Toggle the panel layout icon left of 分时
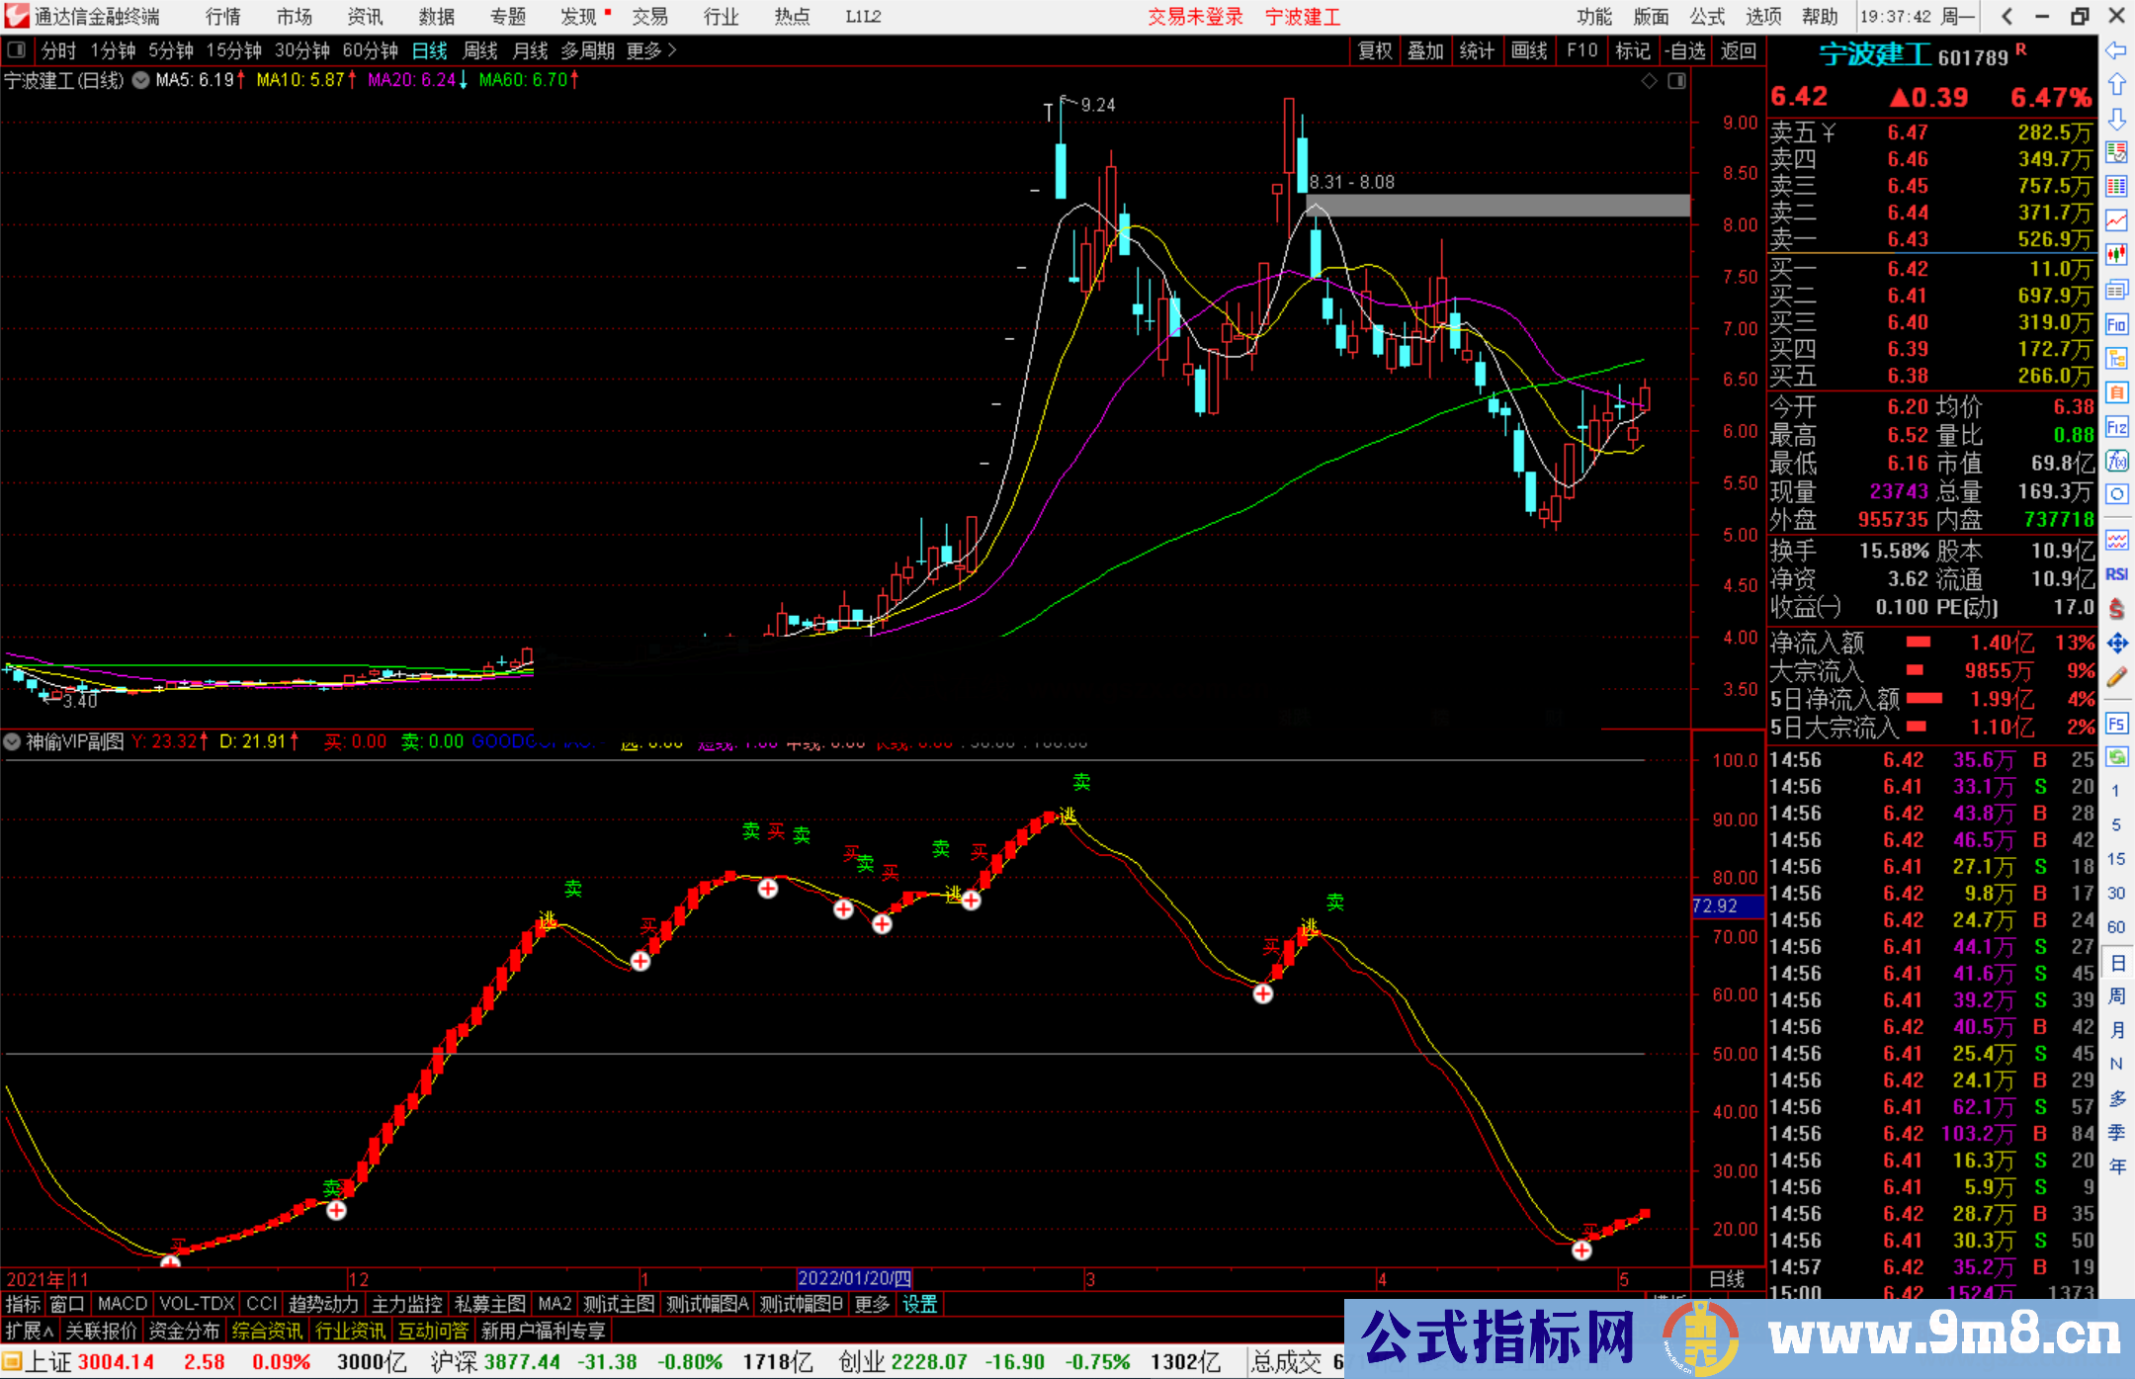Image resolution: width=2135 pixels, height=1379 pixels. [17, 49]
